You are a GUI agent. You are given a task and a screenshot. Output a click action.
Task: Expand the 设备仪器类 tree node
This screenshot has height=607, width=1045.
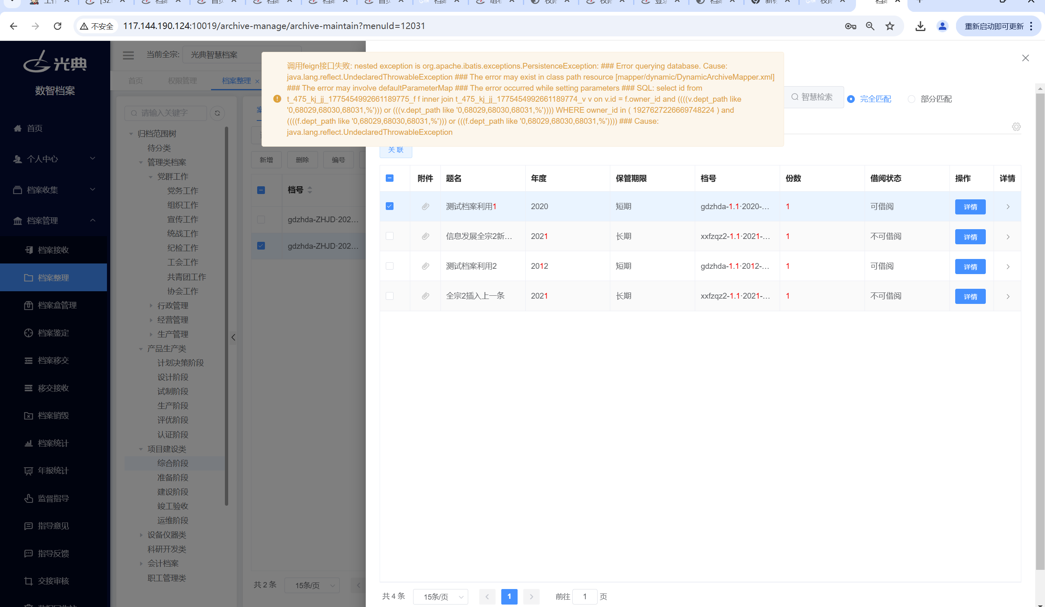pyautogui.click(x=141, y=535)
